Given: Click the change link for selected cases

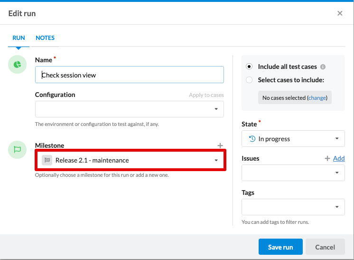Looking at the screenshot, I should click(317, 98).
